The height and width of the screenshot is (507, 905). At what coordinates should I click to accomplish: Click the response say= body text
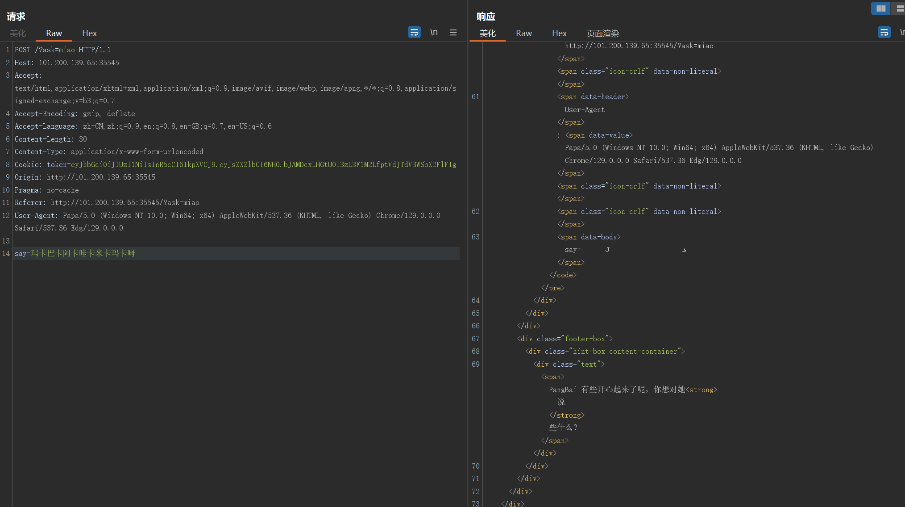click(x=625, y=250)
